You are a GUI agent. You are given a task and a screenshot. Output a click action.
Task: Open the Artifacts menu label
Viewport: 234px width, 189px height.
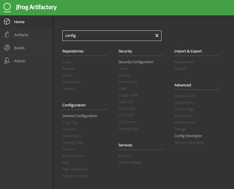coord(21,35)
